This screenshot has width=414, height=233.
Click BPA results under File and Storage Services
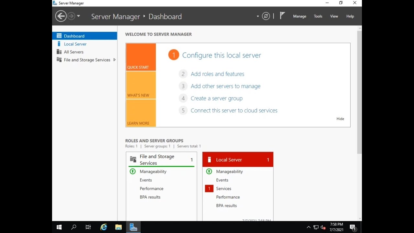[150, 197]
